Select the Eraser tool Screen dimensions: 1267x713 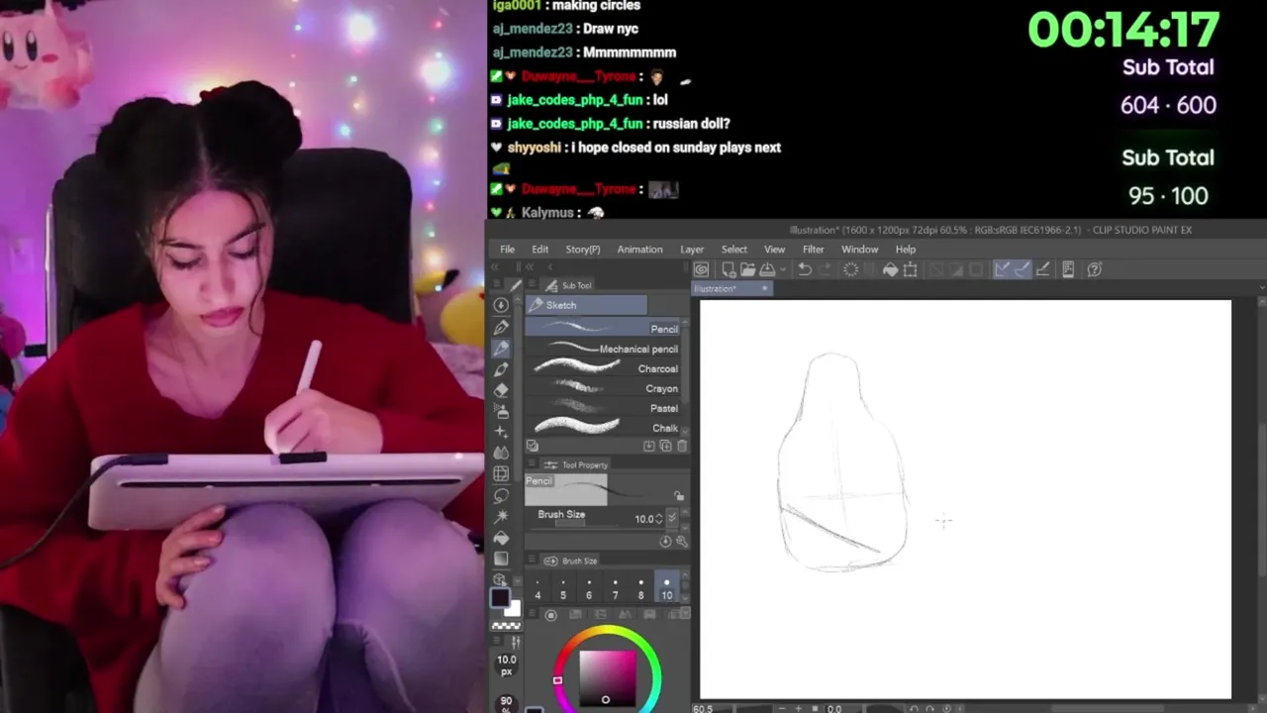pos(501,389)
